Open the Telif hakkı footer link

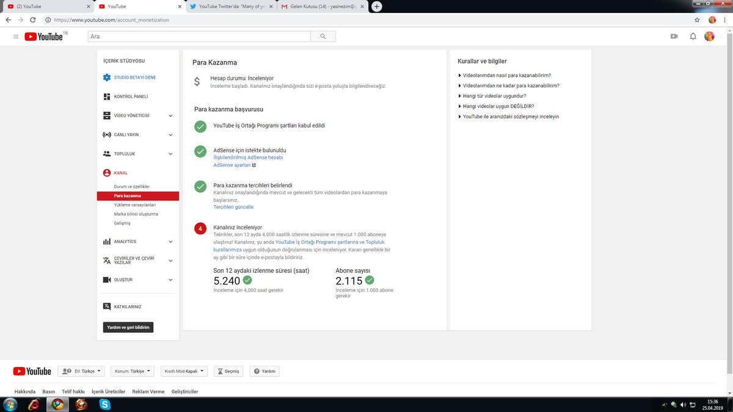73,391
